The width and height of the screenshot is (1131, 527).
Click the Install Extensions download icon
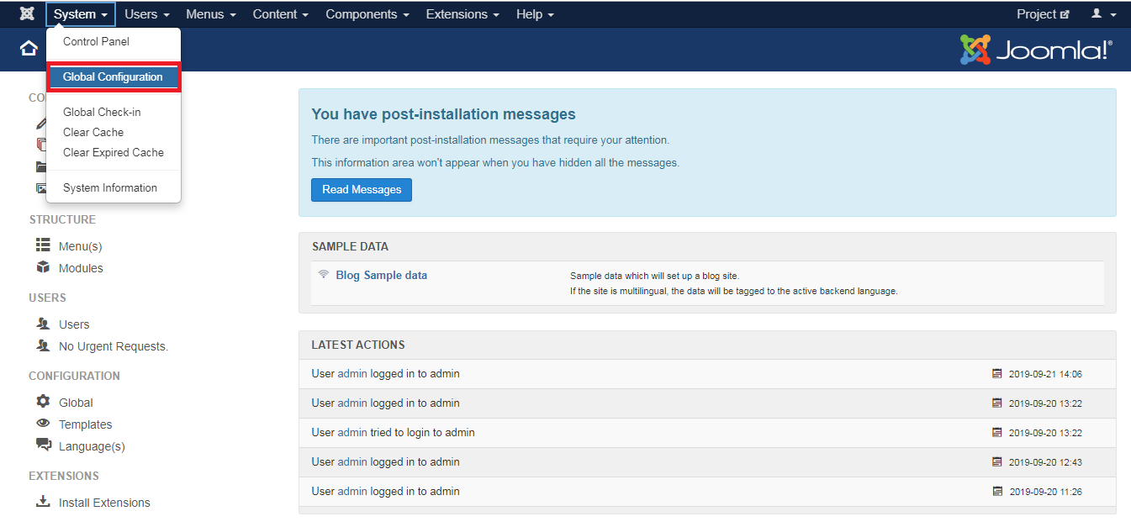click(x=43, y=502)
